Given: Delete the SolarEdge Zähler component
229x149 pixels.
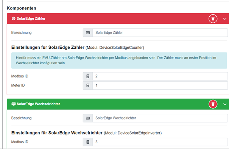Looking at the screenshot, I should pyautogui.click(x=213, y=19).
